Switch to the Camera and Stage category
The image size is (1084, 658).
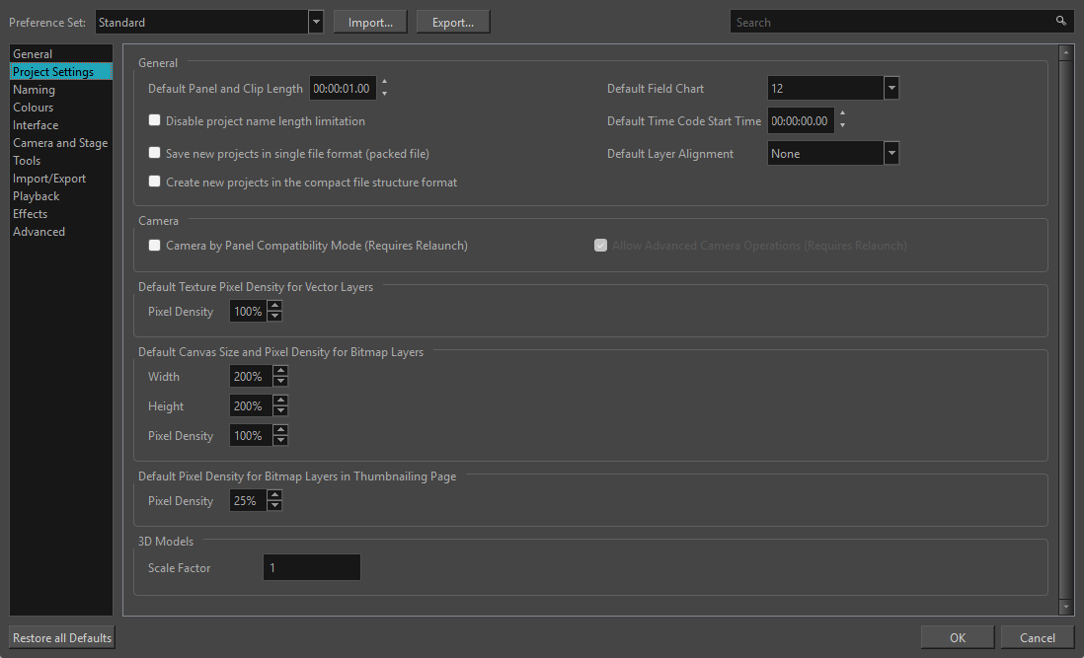(60, 143)
